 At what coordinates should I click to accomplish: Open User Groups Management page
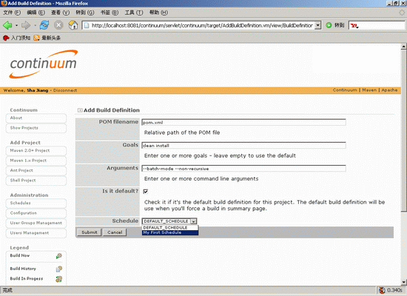pos(36,223)
